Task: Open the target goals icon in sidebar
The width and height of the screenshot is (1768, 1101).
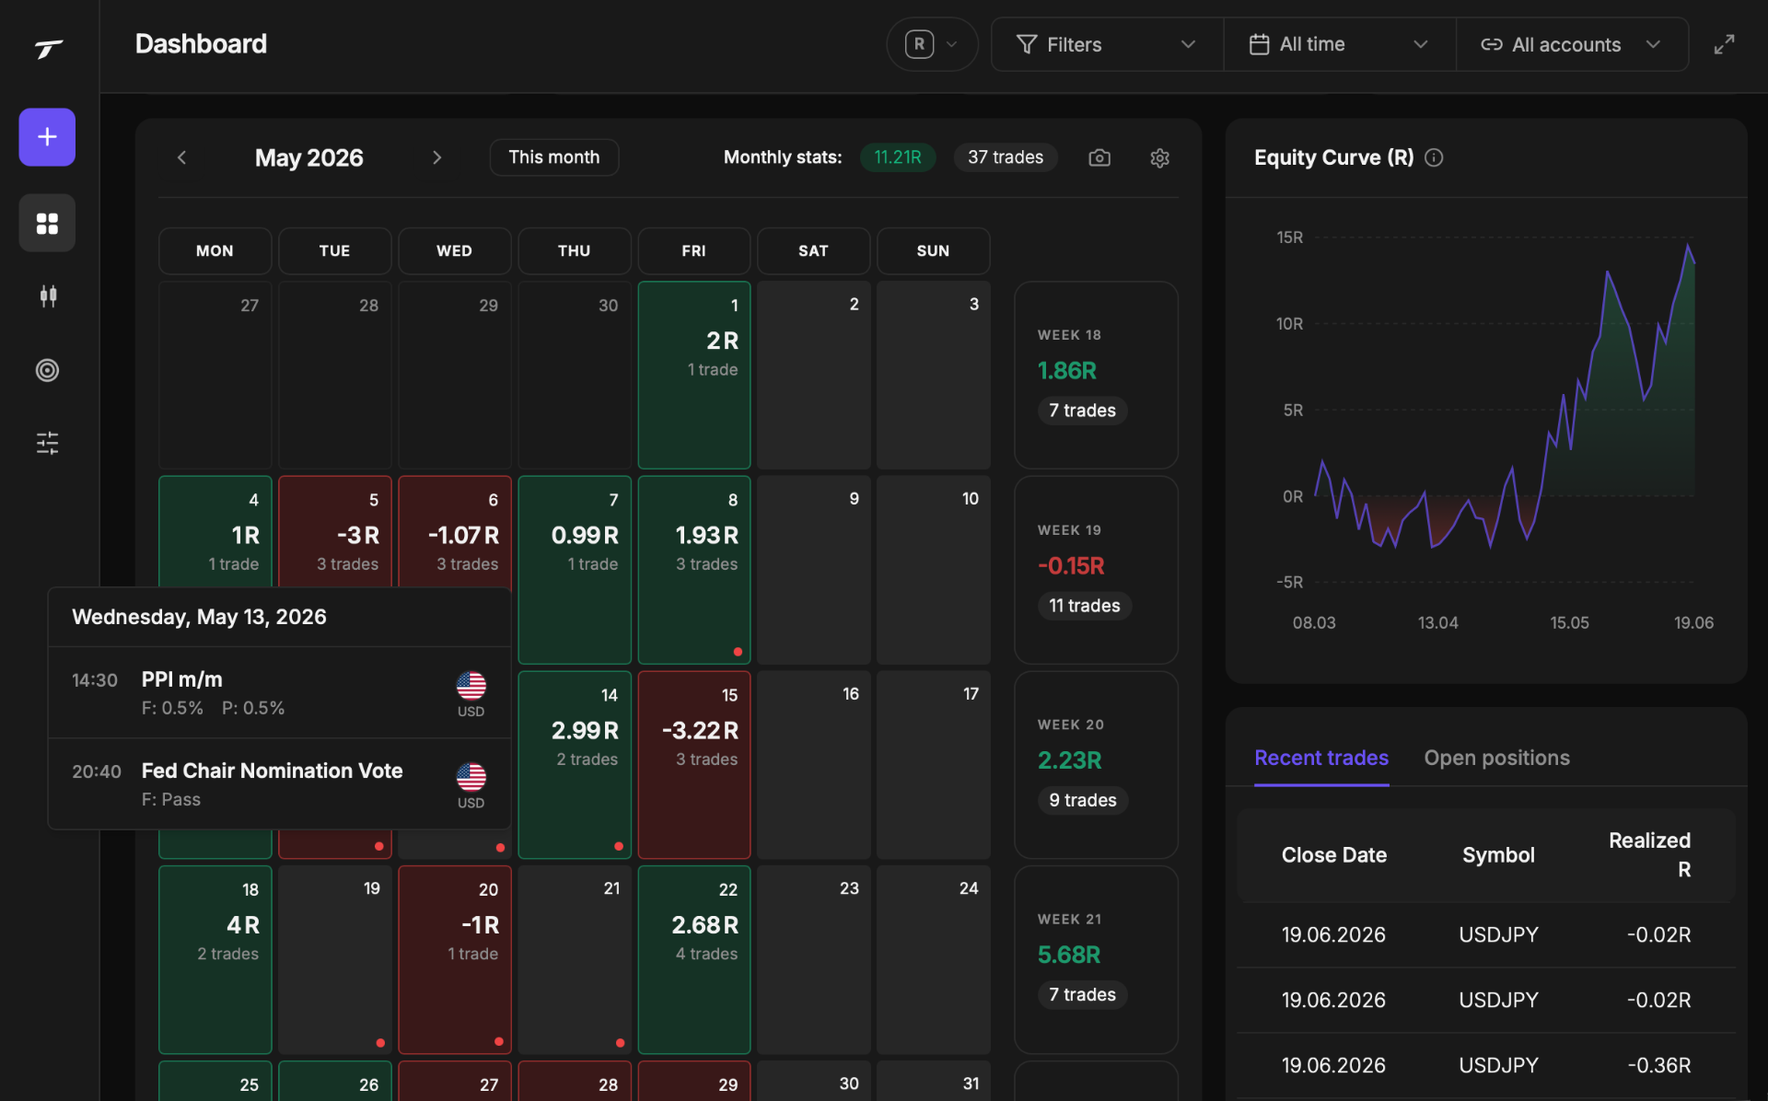Action: [47, 370]
